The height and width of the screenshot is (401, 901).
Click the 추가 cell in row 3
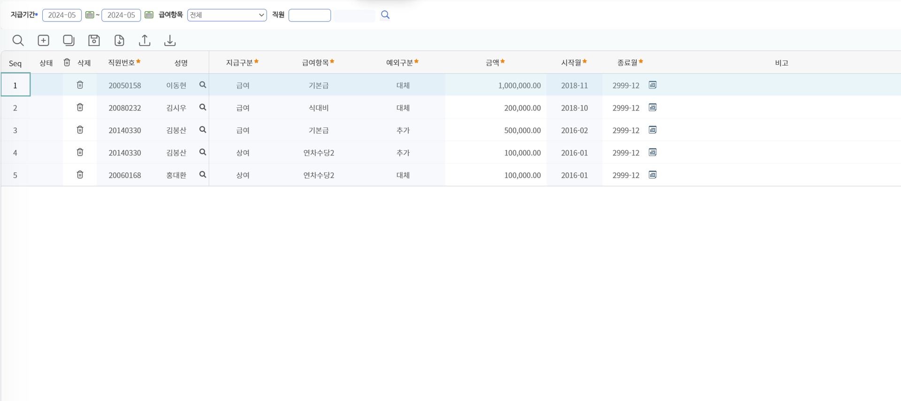403,130
